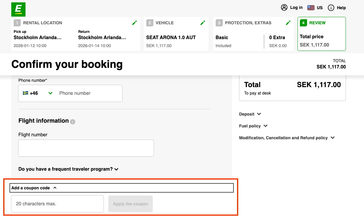Viewport: 364px width, 224px height.
Task: Edit Protection, Extras with the pencil icon
Action: tap(288, 23)
